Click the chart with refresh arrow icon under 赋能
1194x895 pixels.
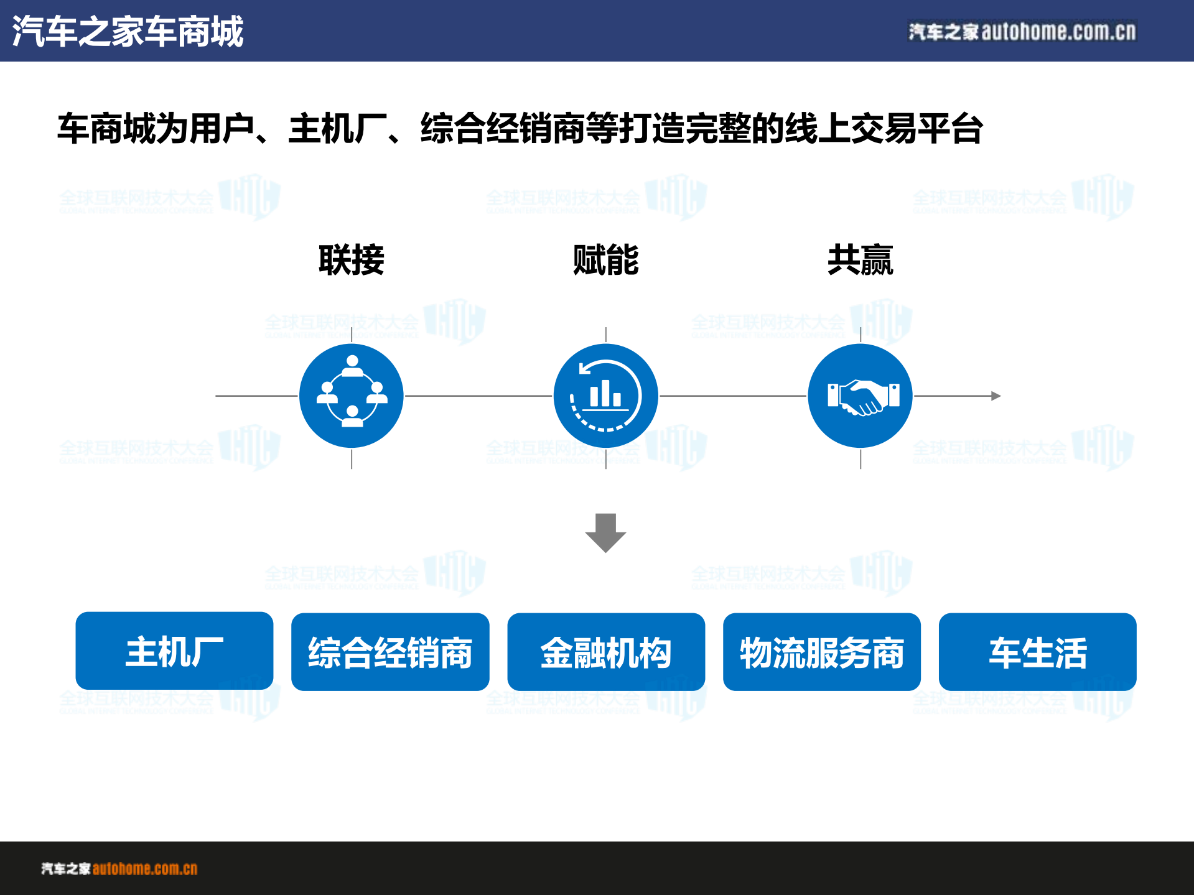(x=605, y=396)
